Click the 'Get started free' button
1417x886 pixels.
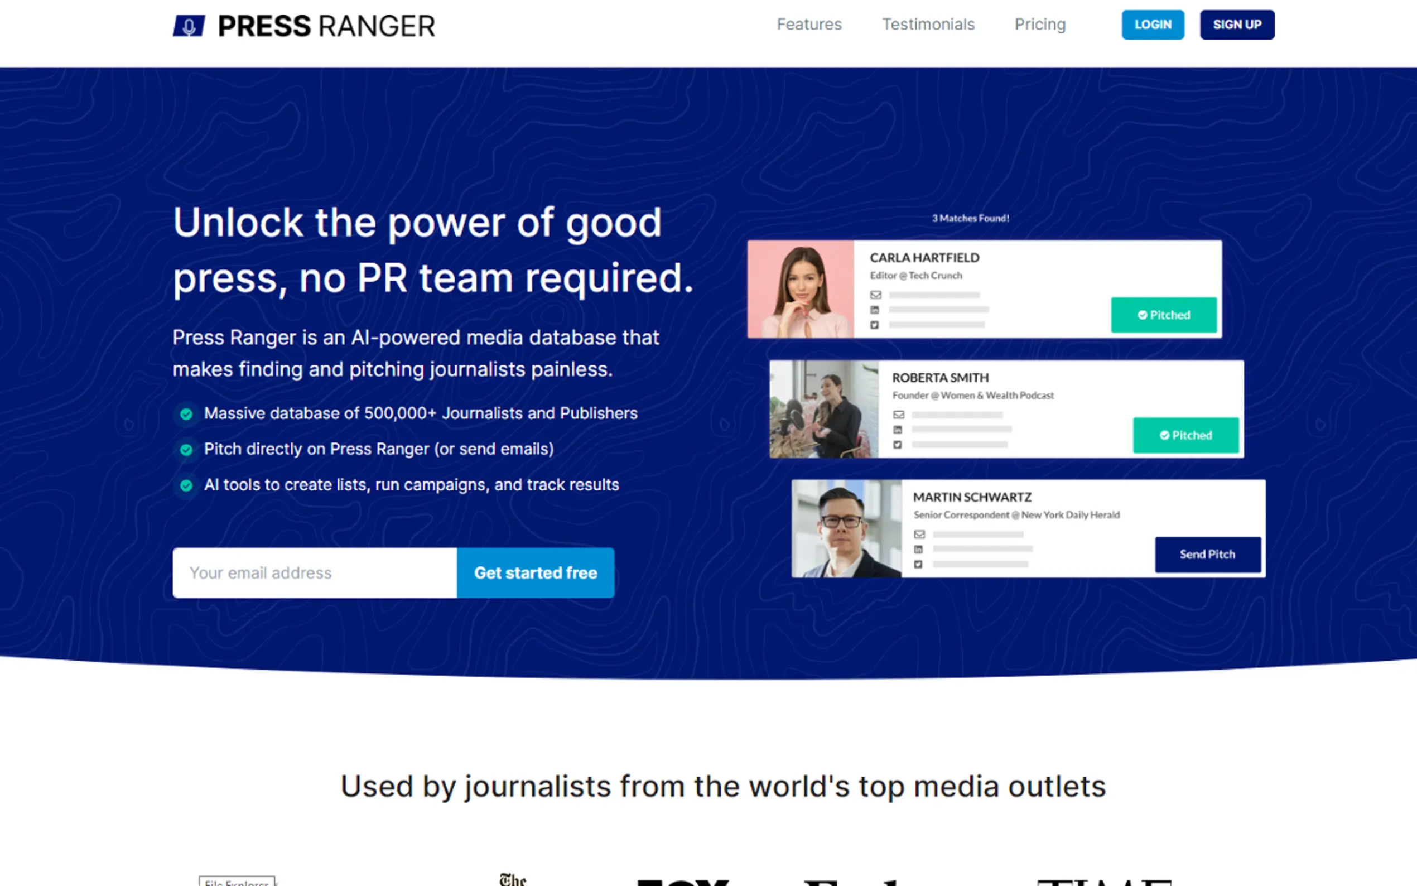(536, 572)
